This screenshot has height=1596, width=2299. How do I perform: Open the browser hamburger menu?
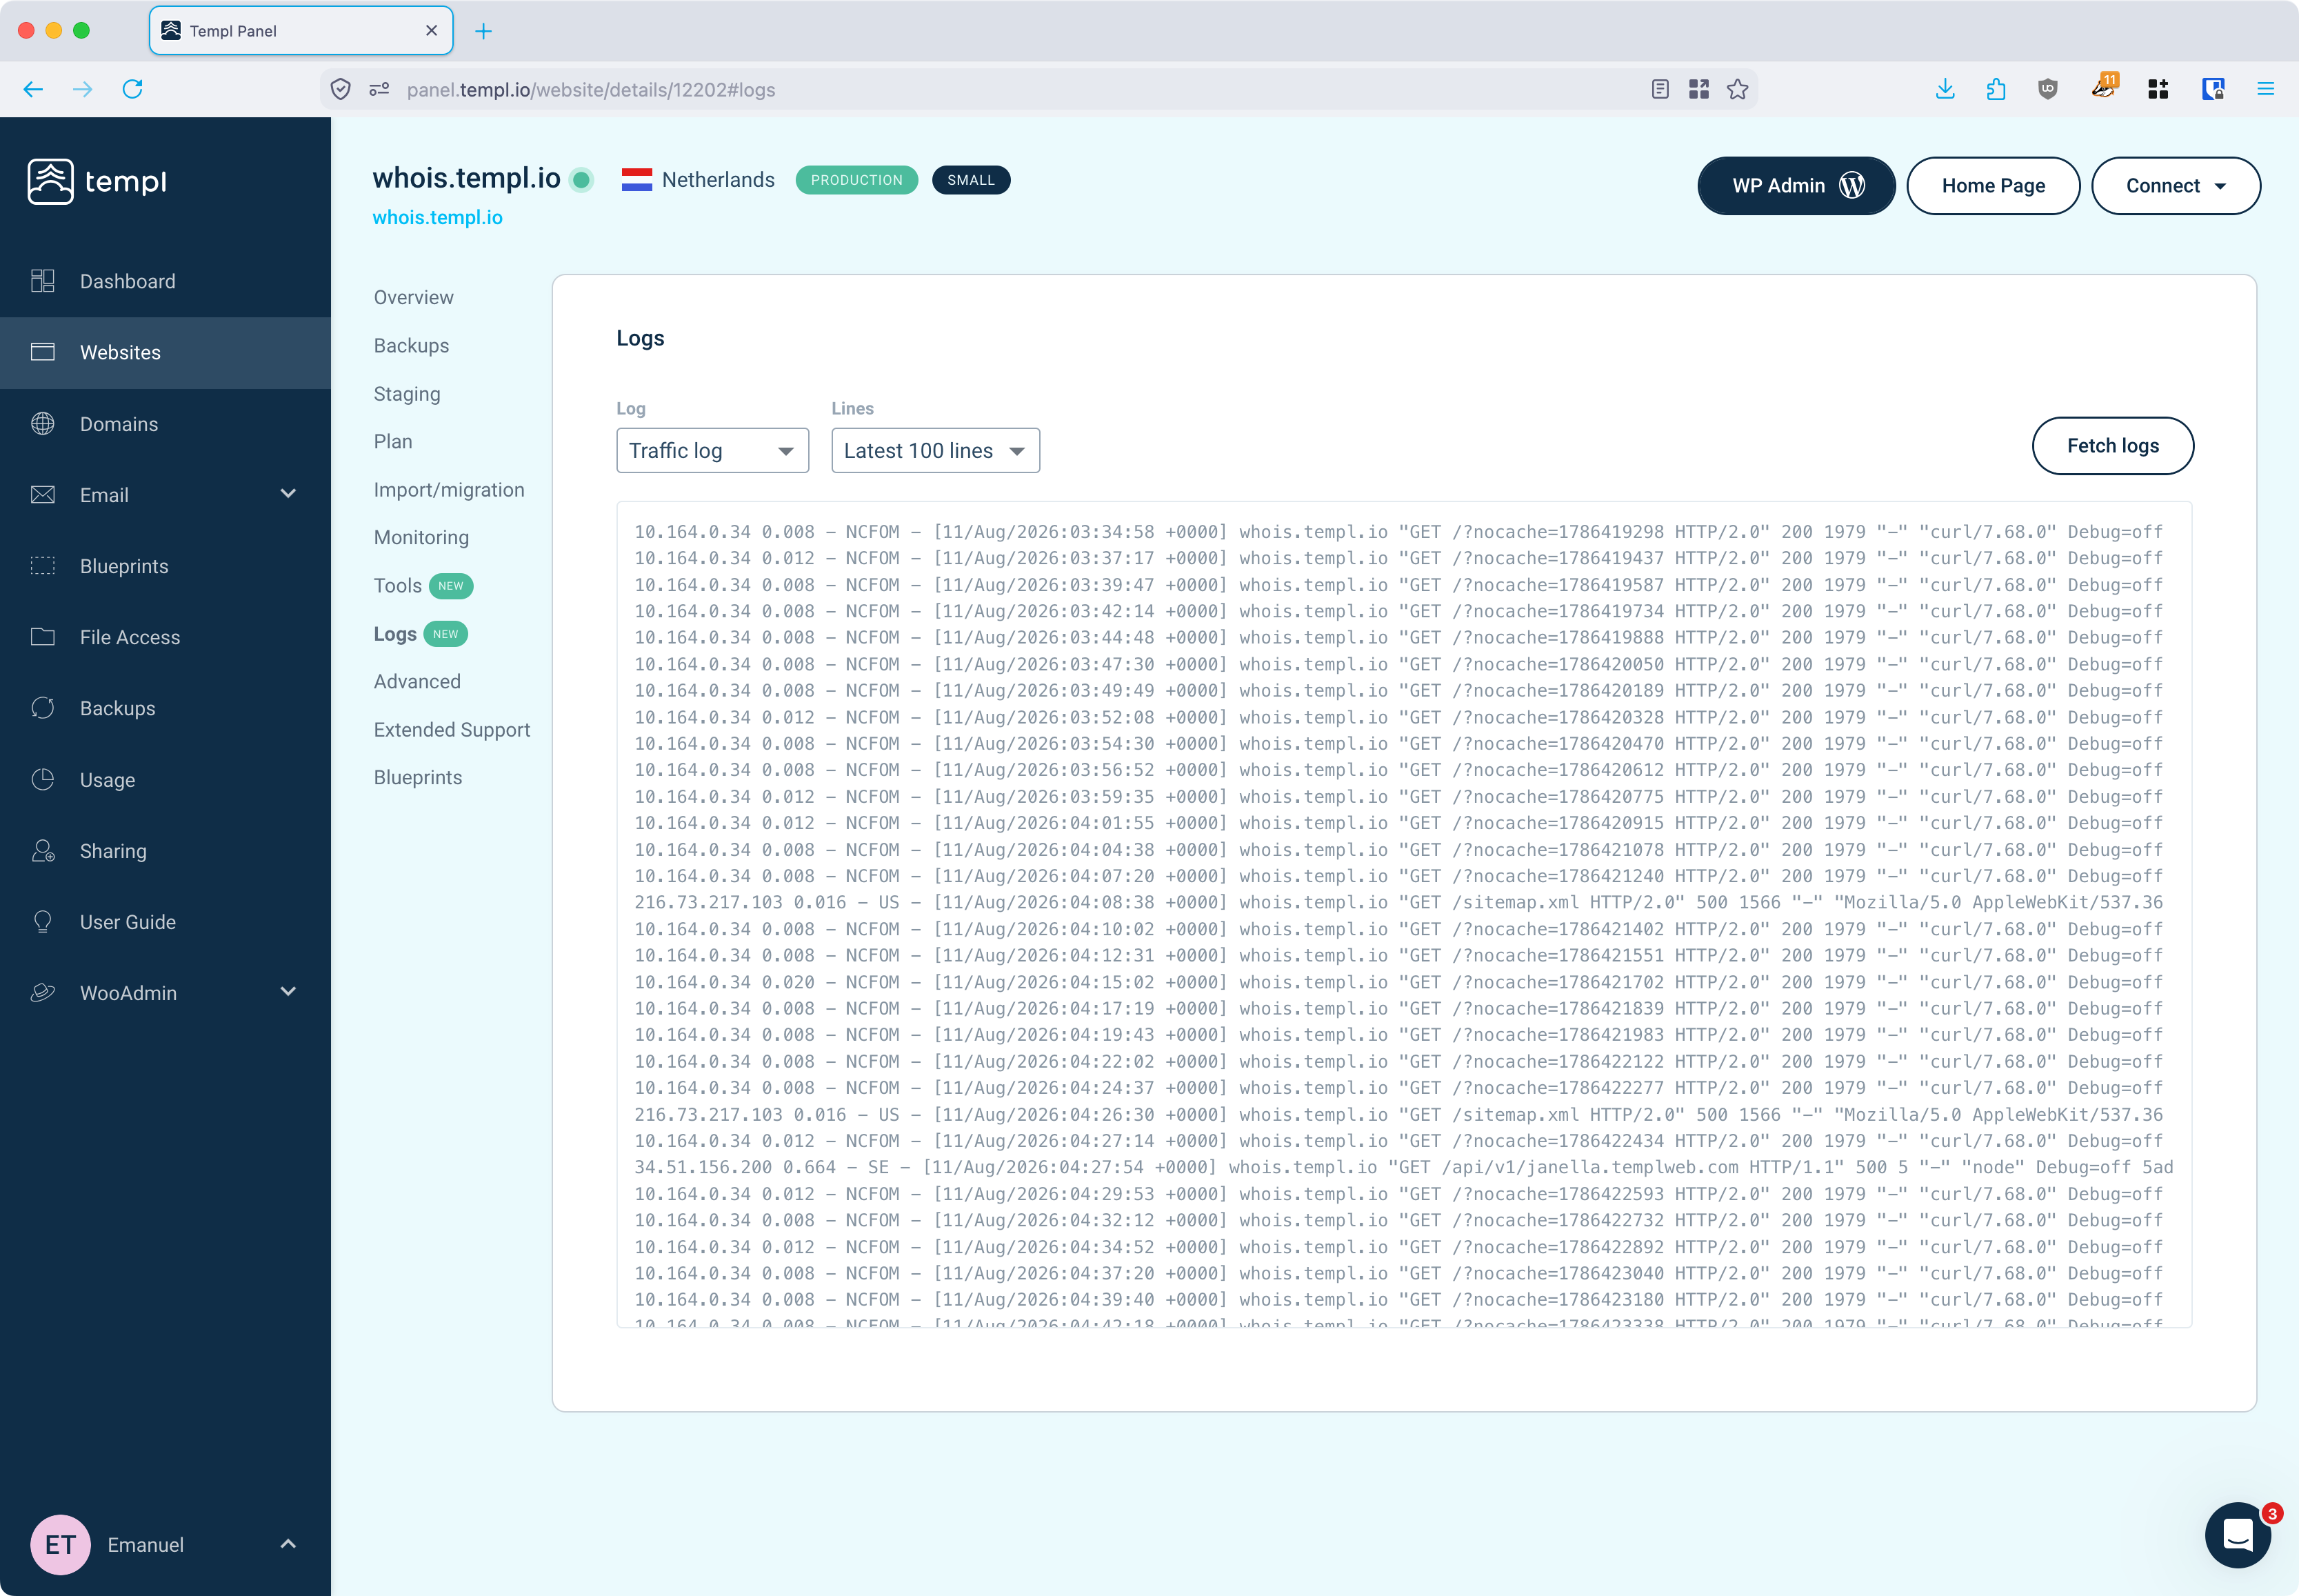(x=2265, y=89)
